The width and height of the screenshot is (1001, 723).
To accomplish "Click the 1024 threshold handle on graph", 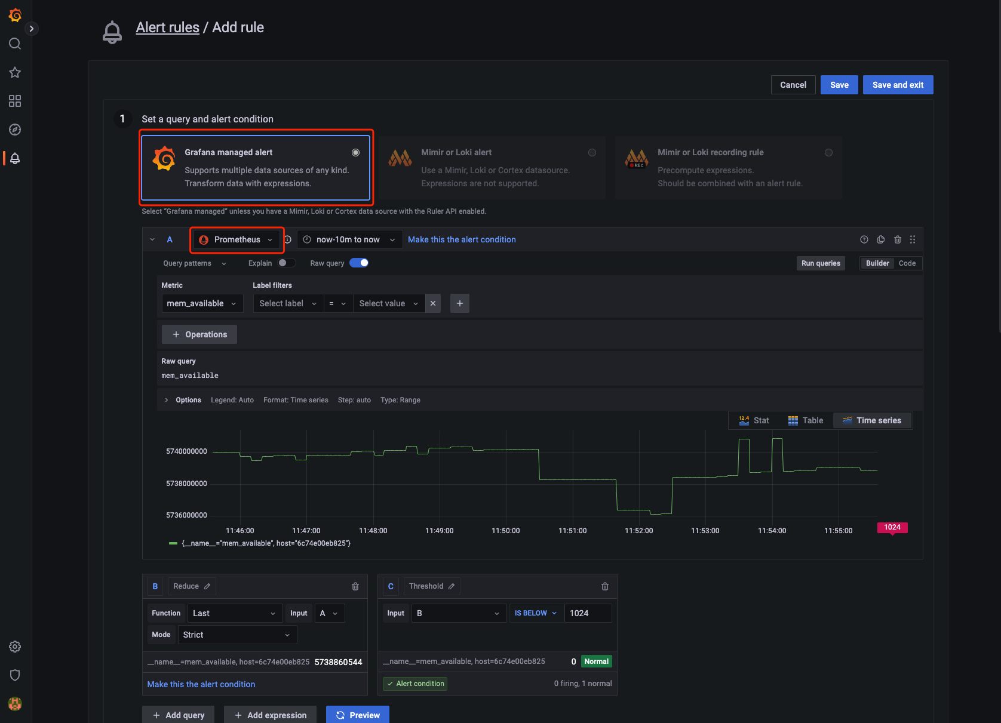I will click(x=892, y=528).
